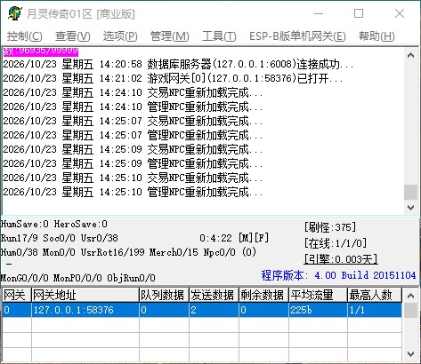Click the 14:24:10 管理NPC重新加载完成 log line

coord(133,107)
